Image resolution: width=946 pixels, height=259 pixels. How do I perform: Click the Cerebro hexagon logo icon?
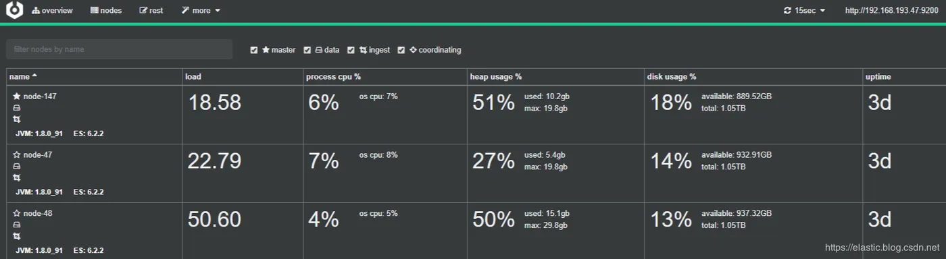tap(14, 10)
